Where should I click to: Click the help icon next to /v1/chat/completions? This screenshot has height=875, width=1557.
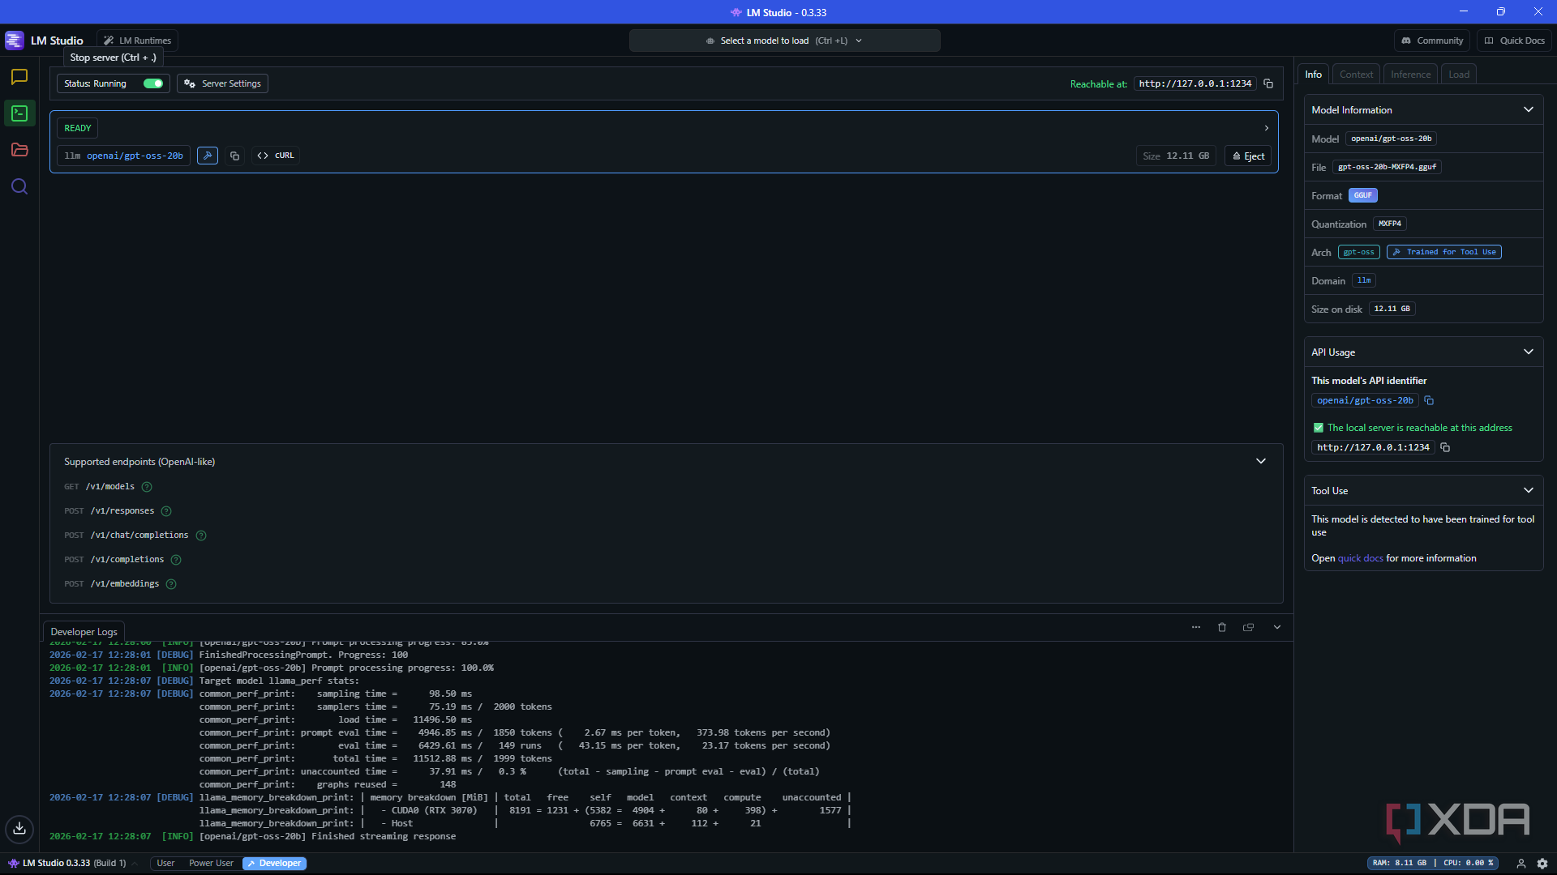click(x=201, y=536)
